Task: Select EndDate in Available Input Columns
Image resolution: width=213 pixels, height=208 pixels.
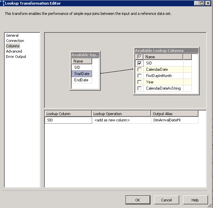Action: [x=81, y=80]
